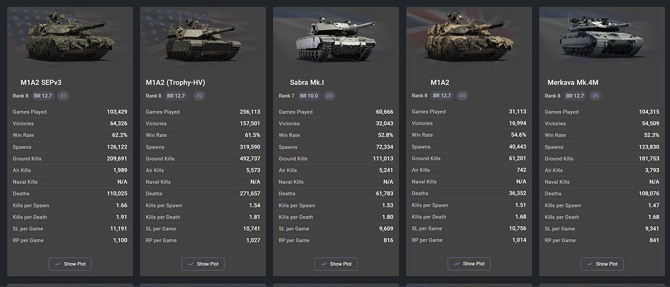Click the M1A2 British flag tank image
Image resolution: width=670 pixels, height=287 pixels.
[469, 37]
